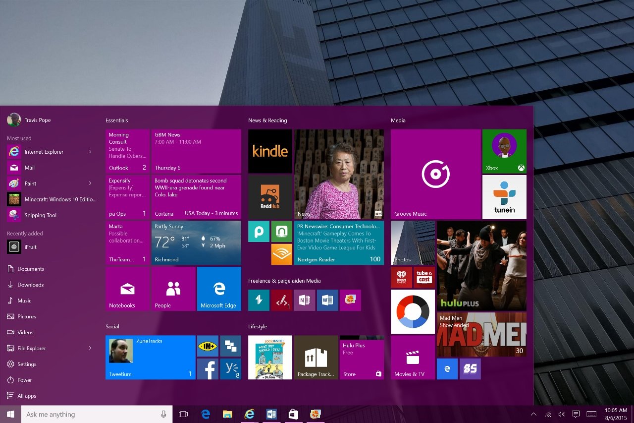Viewport: 634px width, 423px height.
Task: Open the Word small tile in Freelance group
Action: pos(327,300)
